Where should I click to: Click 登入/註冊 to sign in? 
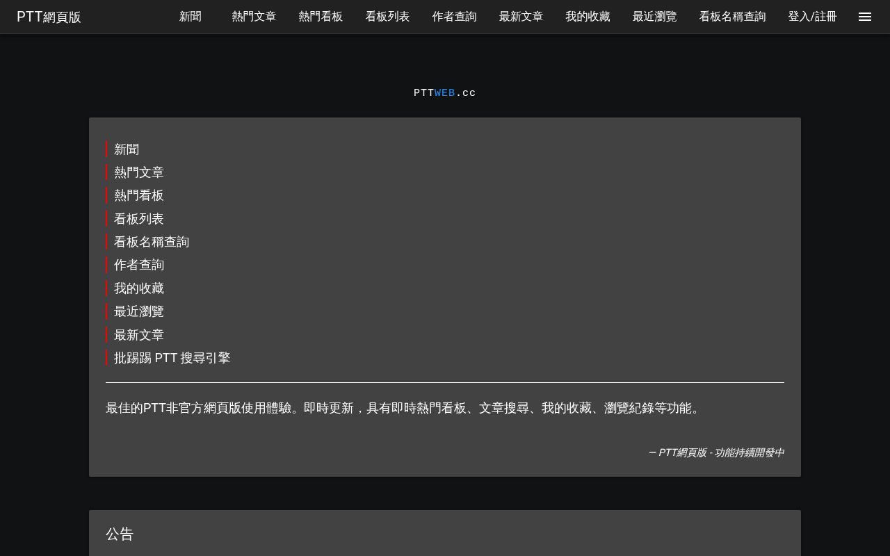(812, 17)
